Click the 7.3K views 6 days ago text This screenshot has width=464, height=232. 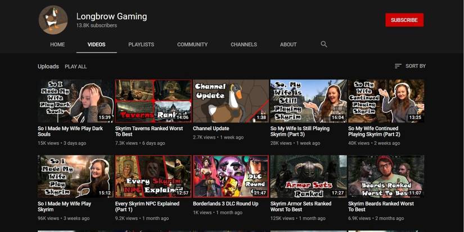click(x=140, y=143)
